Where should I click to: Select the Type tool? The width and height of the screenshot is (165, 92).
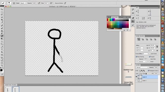click(x=2, y=49)
